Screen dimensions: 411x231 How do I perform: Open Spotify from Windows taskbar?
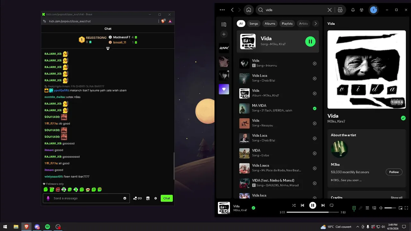tap(48, 227)
